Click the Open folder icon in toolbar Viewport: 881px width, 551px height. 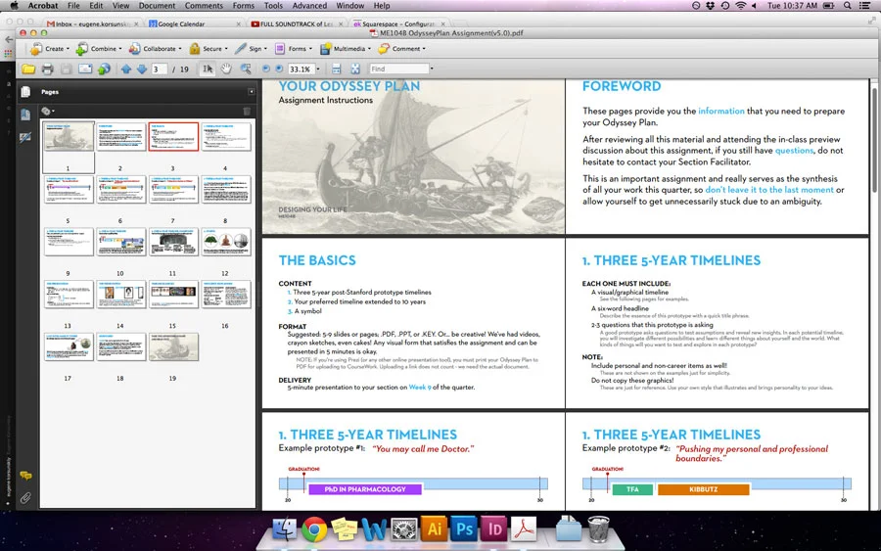(28, 69)
